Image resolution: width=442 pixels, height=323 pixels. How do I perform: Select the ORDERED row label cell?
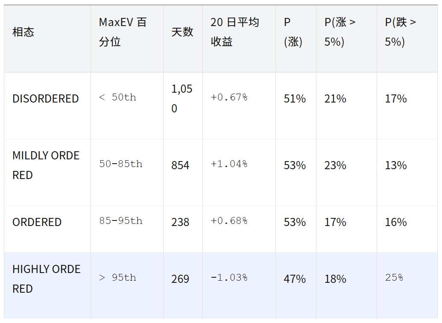click(37, 222)
